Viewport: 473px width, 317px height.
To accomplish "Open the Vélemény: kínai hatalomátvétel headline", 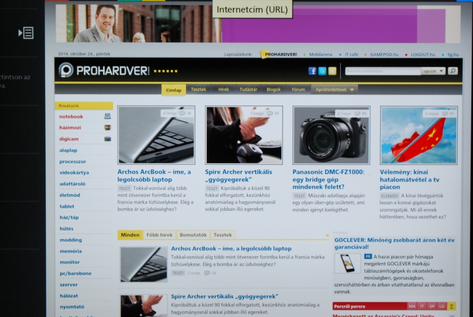I will (x=409, y=179).
